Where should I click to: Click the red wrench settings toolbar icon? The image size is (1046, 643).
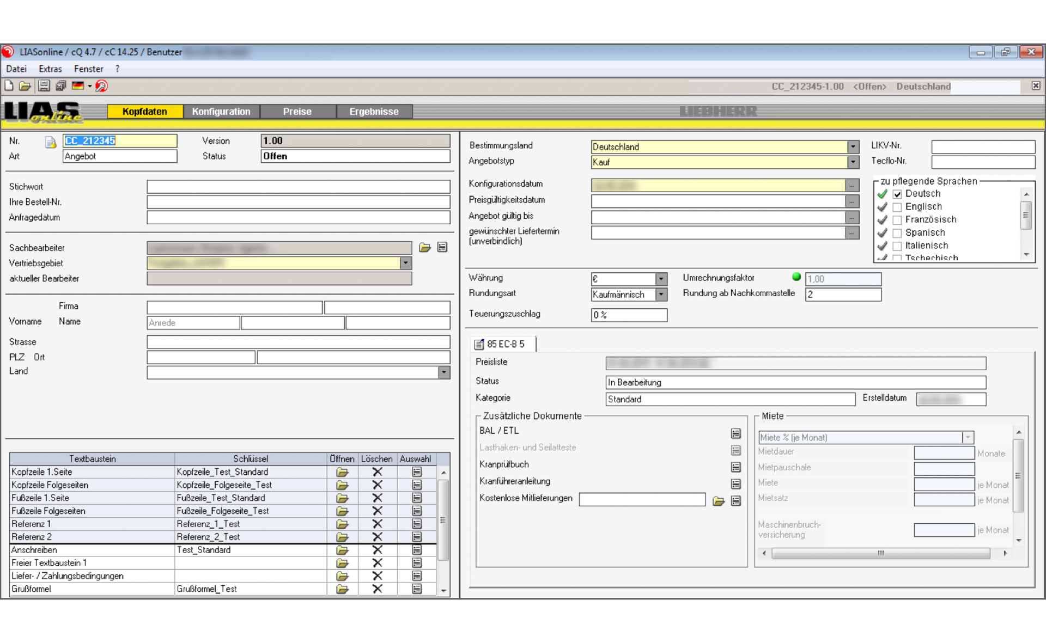click(x=102, y=86)
